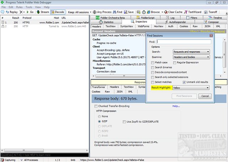
Task: Toggle the Decode toolbar button
Action: click(58, 12)
